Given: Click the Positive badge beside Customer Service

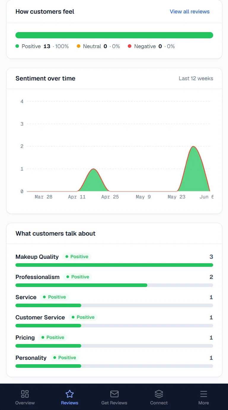Looking at the screenshot, I should click(83, 317).
